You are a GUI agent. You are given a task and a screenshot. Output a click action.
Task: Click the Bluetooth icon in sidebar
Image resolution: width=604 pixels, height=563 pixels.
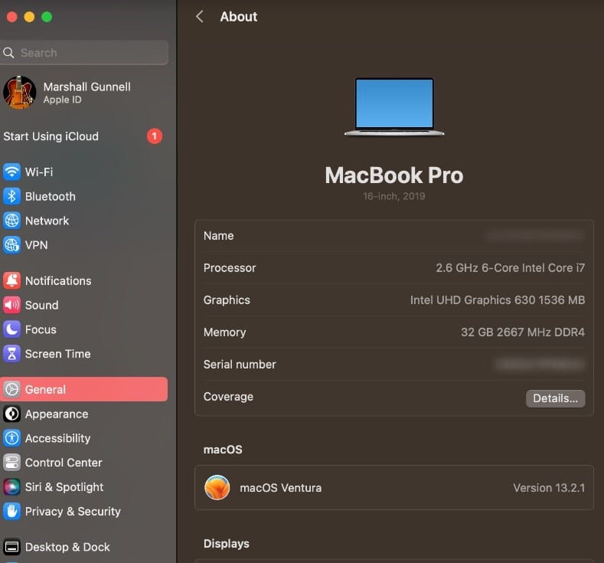pyautogui.click(x=12, y=196)
